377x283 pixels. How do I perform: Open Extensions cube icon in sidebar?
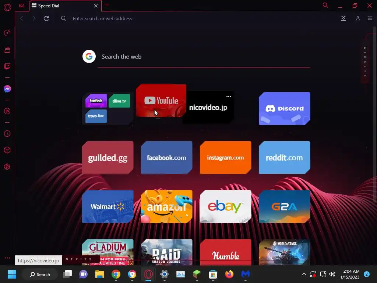click(7, 150)
